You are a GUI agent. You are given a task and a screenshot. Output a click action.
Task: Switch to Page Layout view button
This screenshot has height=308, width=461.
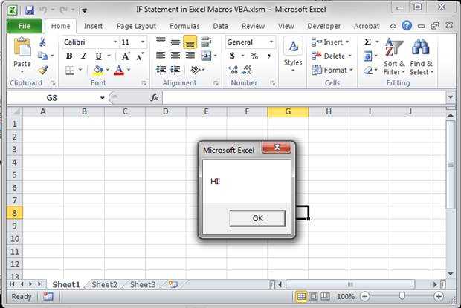click(313, 297)
